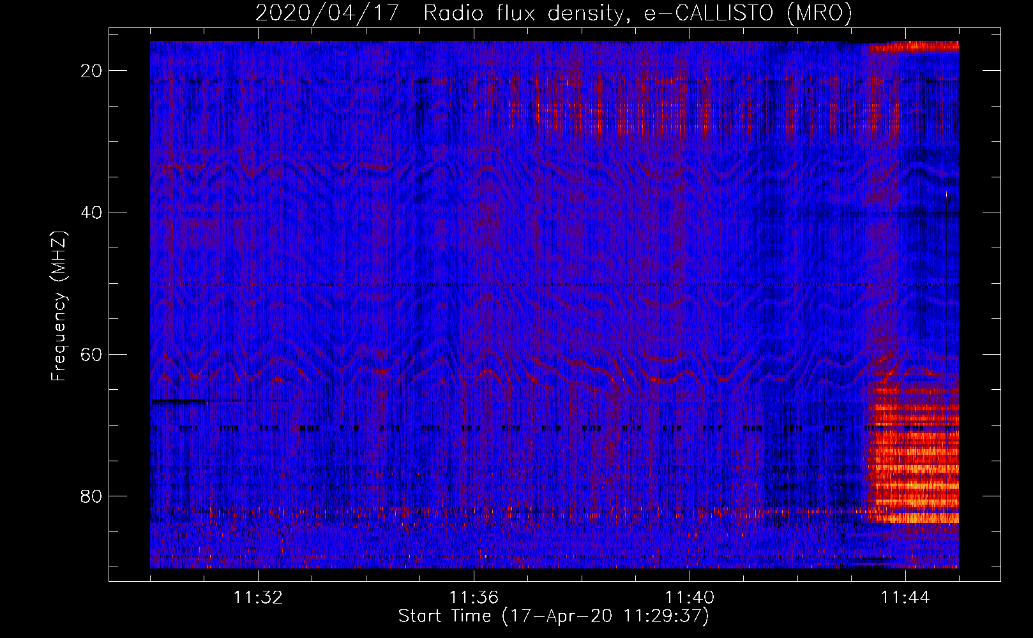
Task: Click the frequency tick label '60'
Action: point(92,354)
